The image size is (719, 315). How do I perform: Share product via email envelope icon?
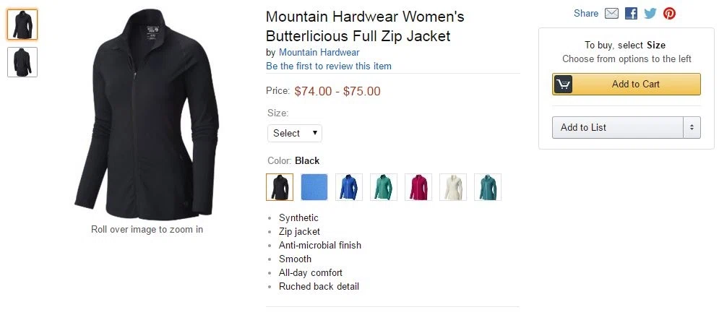612,13
